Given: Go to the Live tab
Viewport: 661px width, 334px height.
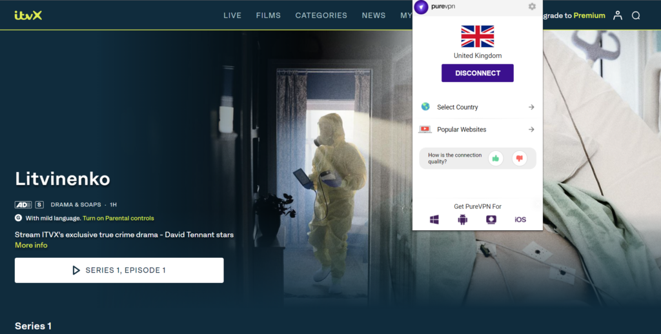Looking at the screenshot, I should click(232, 15).
